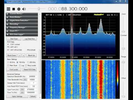
Task: Click the Apply Settings button
Action: pyautogui.click(x=17, y=96)
